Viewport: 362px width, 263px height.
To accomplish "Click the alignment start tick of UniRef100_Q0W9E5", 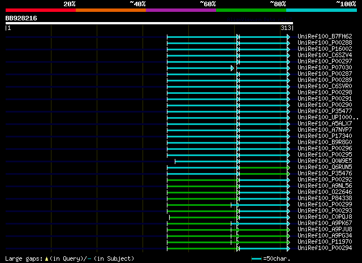I will 175,161.
